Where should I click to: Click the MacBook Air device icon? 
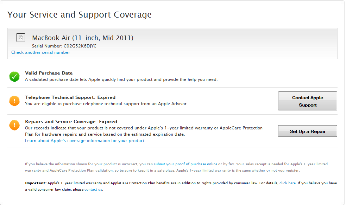tap(21, 38)
